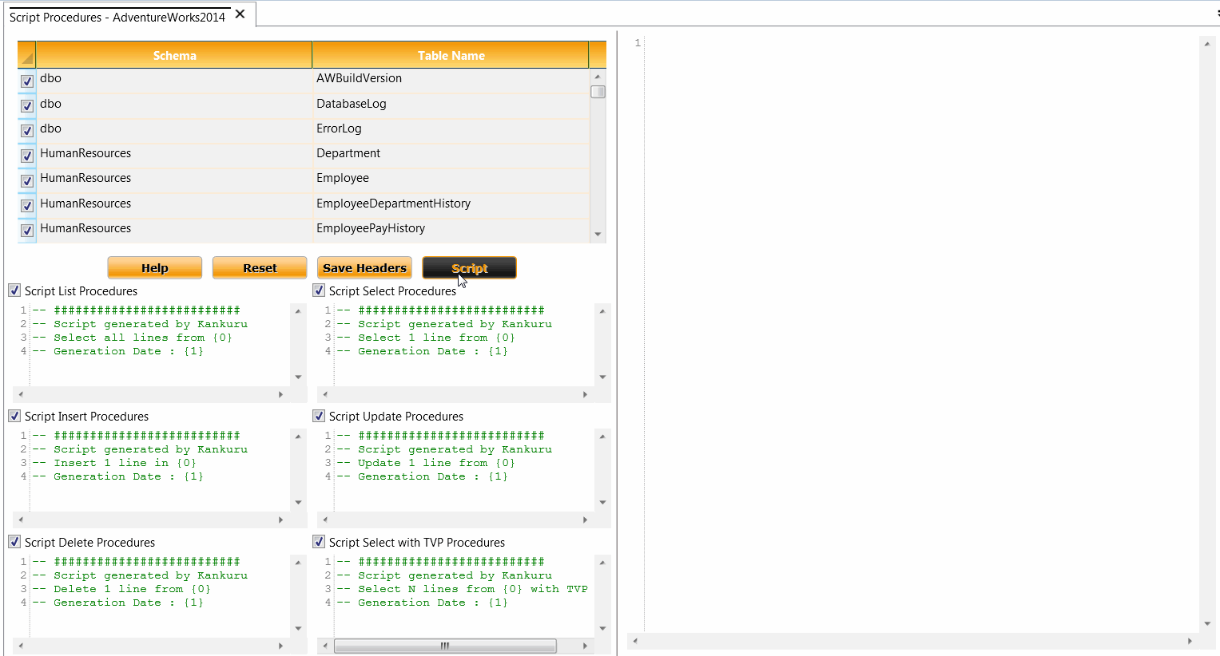Run the Script button

point(469,267)
